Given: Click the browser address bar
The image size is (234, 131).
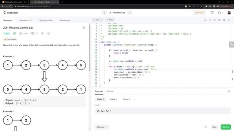Looking at the screenshot, I should (98, 7).
